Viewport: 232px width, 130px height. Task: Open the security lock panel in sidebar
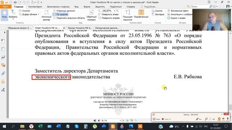coord(3,82)
